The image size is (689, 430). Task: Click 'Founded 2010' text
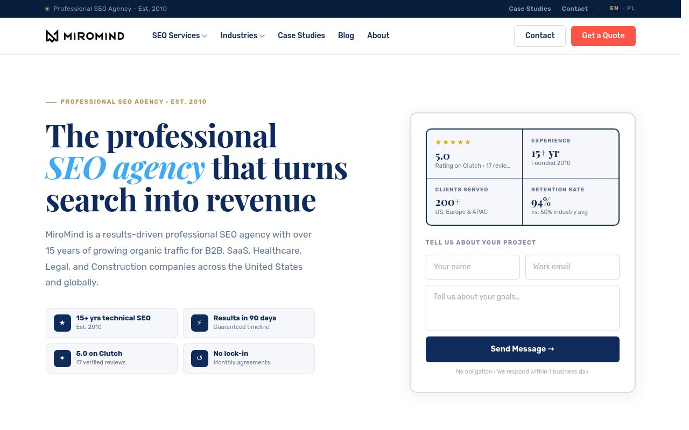(551, 163)
